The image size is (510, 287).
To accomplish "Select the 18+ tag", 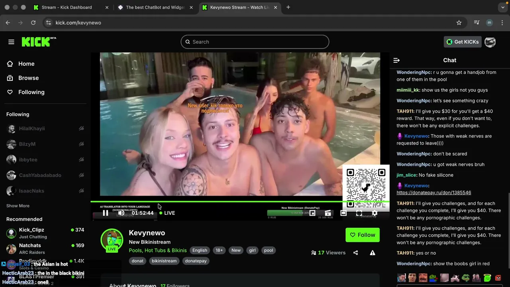I will tap(219, 250).
